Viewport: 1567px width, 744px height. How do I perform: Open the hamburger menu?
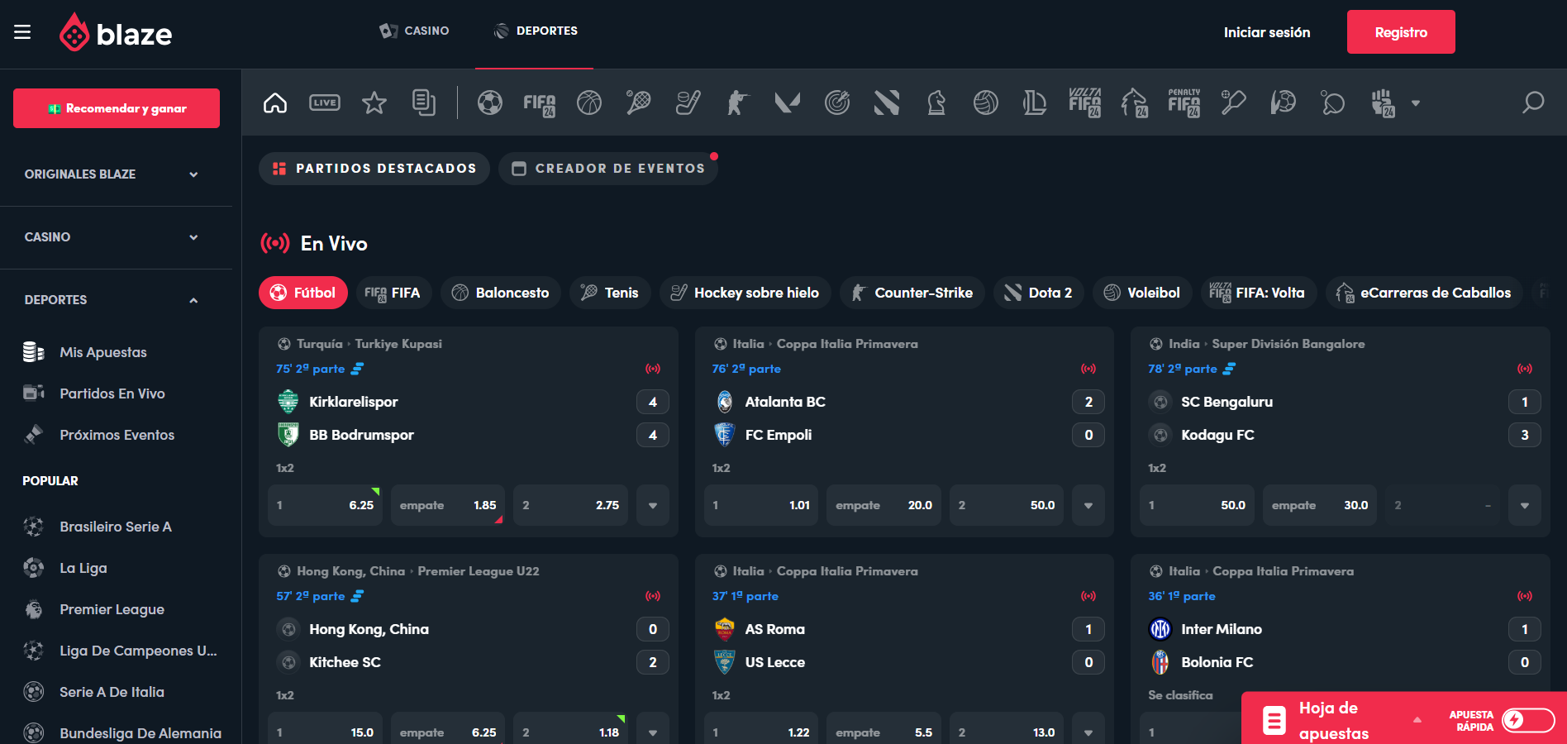coord(22,32)
